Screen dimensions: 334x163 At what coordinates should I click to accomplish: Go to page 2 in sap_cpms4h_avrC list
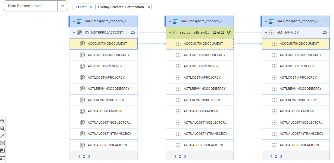(x=180, y=156)
